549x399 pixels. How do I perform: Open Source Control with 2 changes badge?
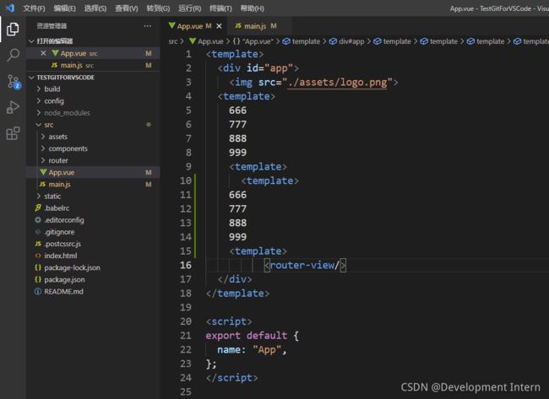point(14,82)
